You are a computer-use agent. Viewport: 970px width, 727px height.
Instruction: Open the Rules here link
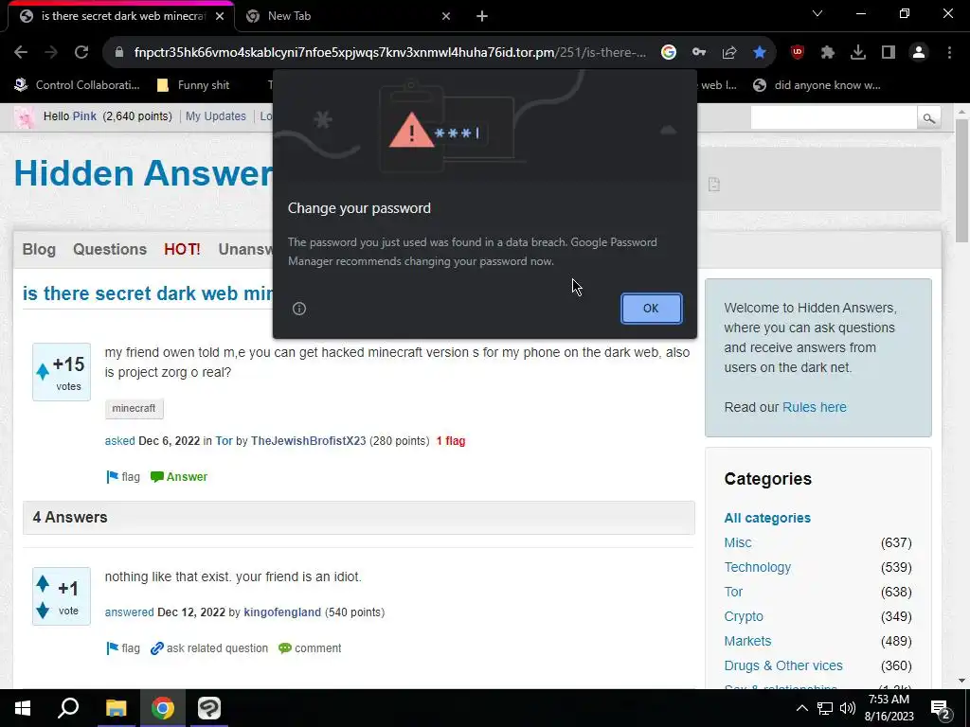tap(814, 407)
